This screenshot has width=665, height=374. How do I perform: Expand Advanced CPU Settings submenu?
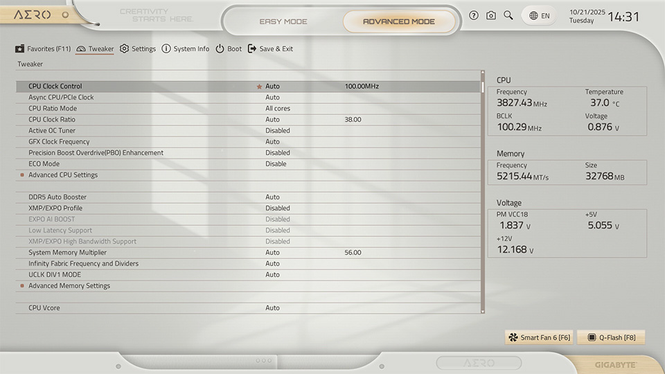pos(63,175)
